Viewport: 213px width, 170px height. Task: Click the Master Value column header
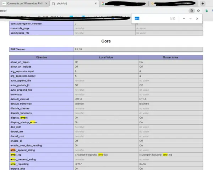(170, 57)
